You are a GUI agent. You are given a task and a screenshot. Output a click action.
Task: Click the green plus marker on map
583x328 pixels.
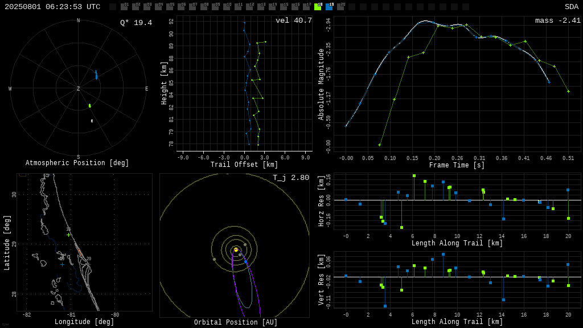click(68, 235)
